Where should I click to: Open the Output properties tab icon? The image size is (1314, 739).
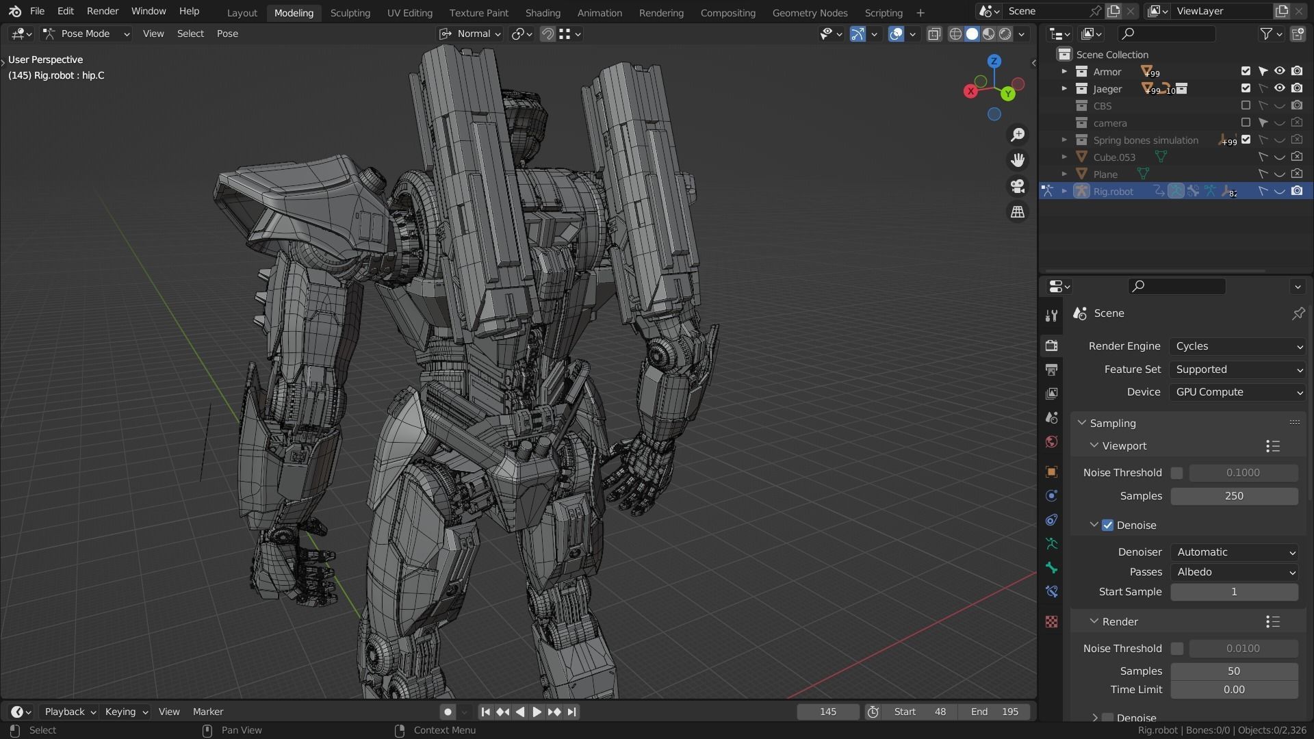click(x=1051, y=370)
